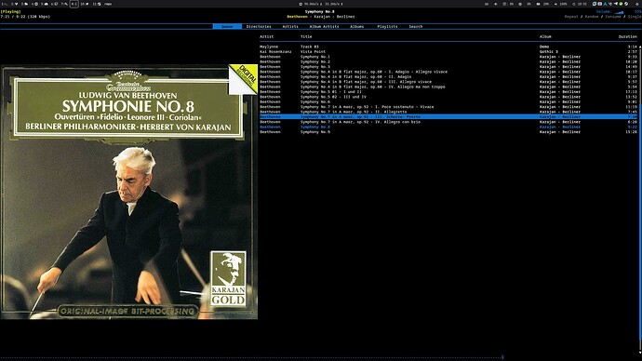This screenshot has width=642, height=361.
Task: Open the Directories tab
Action: point(259,27)
